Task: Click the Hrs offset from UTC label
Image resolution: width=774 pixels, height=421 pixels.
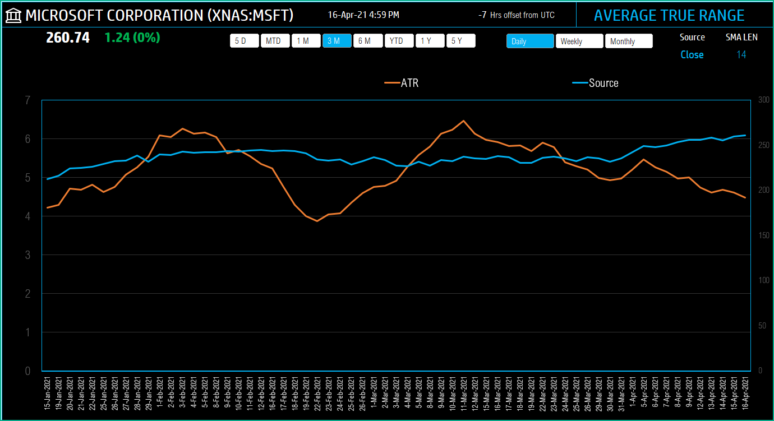Action: pos(522,15)
